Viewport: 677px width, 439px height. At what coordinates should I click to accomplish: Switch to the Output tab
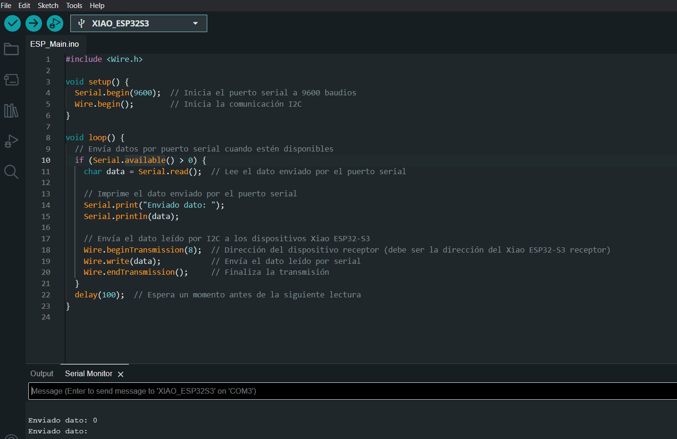tap(42, 373)
